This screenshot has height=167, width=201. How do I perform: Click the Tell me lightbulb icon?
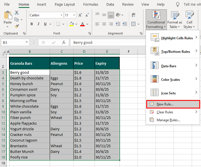point(178,5)
